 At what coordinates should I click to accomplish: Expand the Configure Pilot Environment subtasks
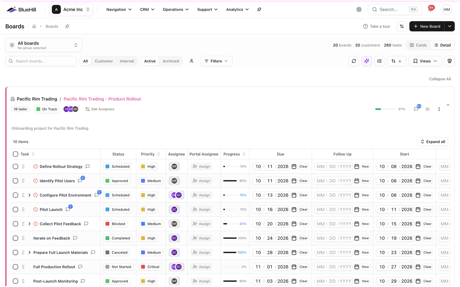29,195
